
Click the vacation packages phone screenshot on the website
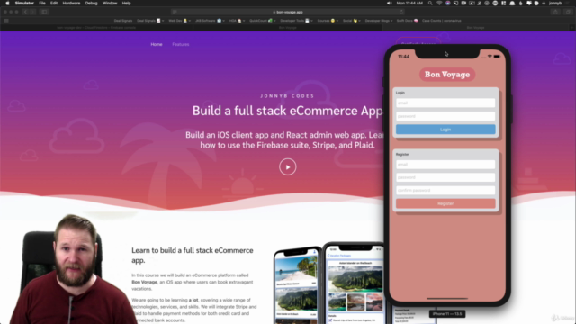(x=355, y=283)
